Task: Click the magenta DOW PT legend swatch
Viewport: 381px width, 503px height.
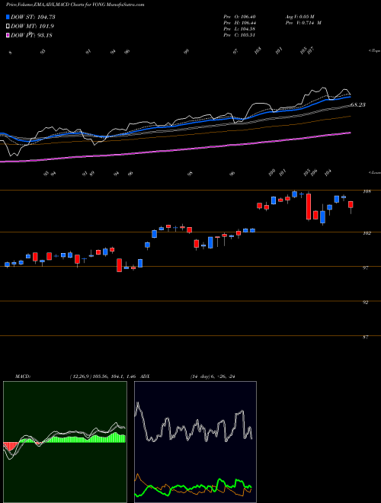Action: (x=8, y=35)
